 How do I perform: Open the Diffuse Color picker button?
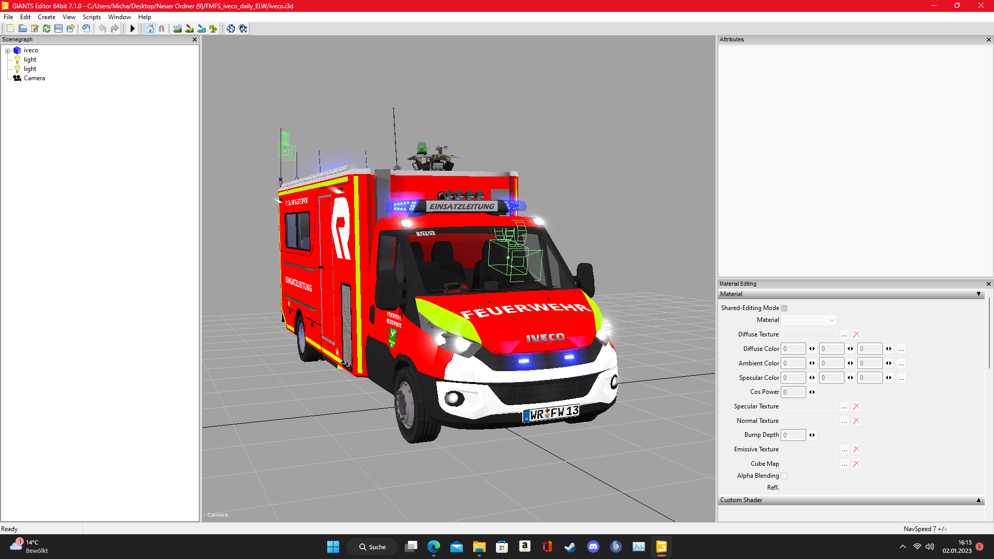pyautogui.click(x=901, y=349)
